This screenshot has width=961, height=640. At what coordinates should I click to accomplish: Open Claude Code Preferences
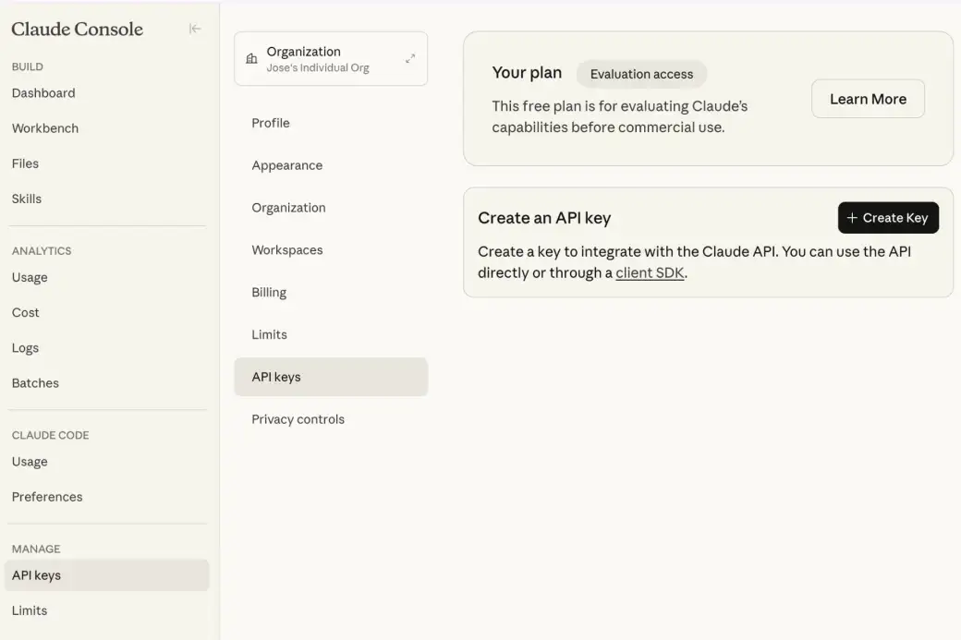pyautogui.click(x=47, y=497)
